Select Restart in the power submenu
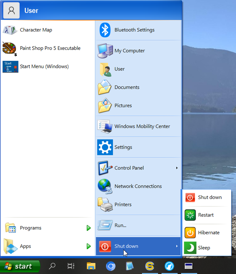236x274 pixels. [x=206, y=215]
